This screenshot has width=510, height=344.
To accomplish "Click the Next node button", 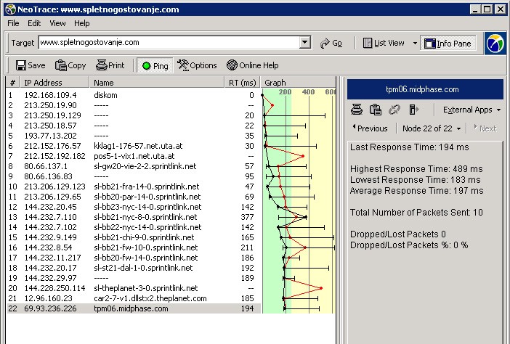I will [485, 128].
